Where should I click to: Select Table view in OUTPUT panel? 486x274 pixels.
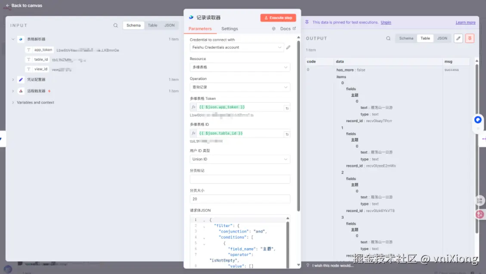pos(425,38)
